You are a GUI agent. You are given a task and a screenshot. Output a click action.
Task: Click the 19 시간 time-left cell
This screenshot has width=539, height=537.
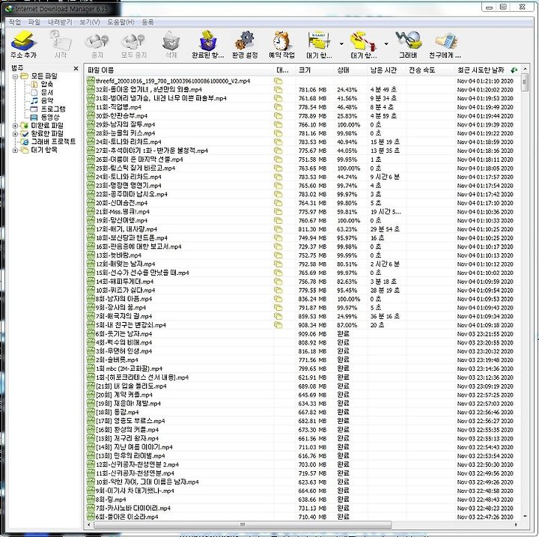386,211
